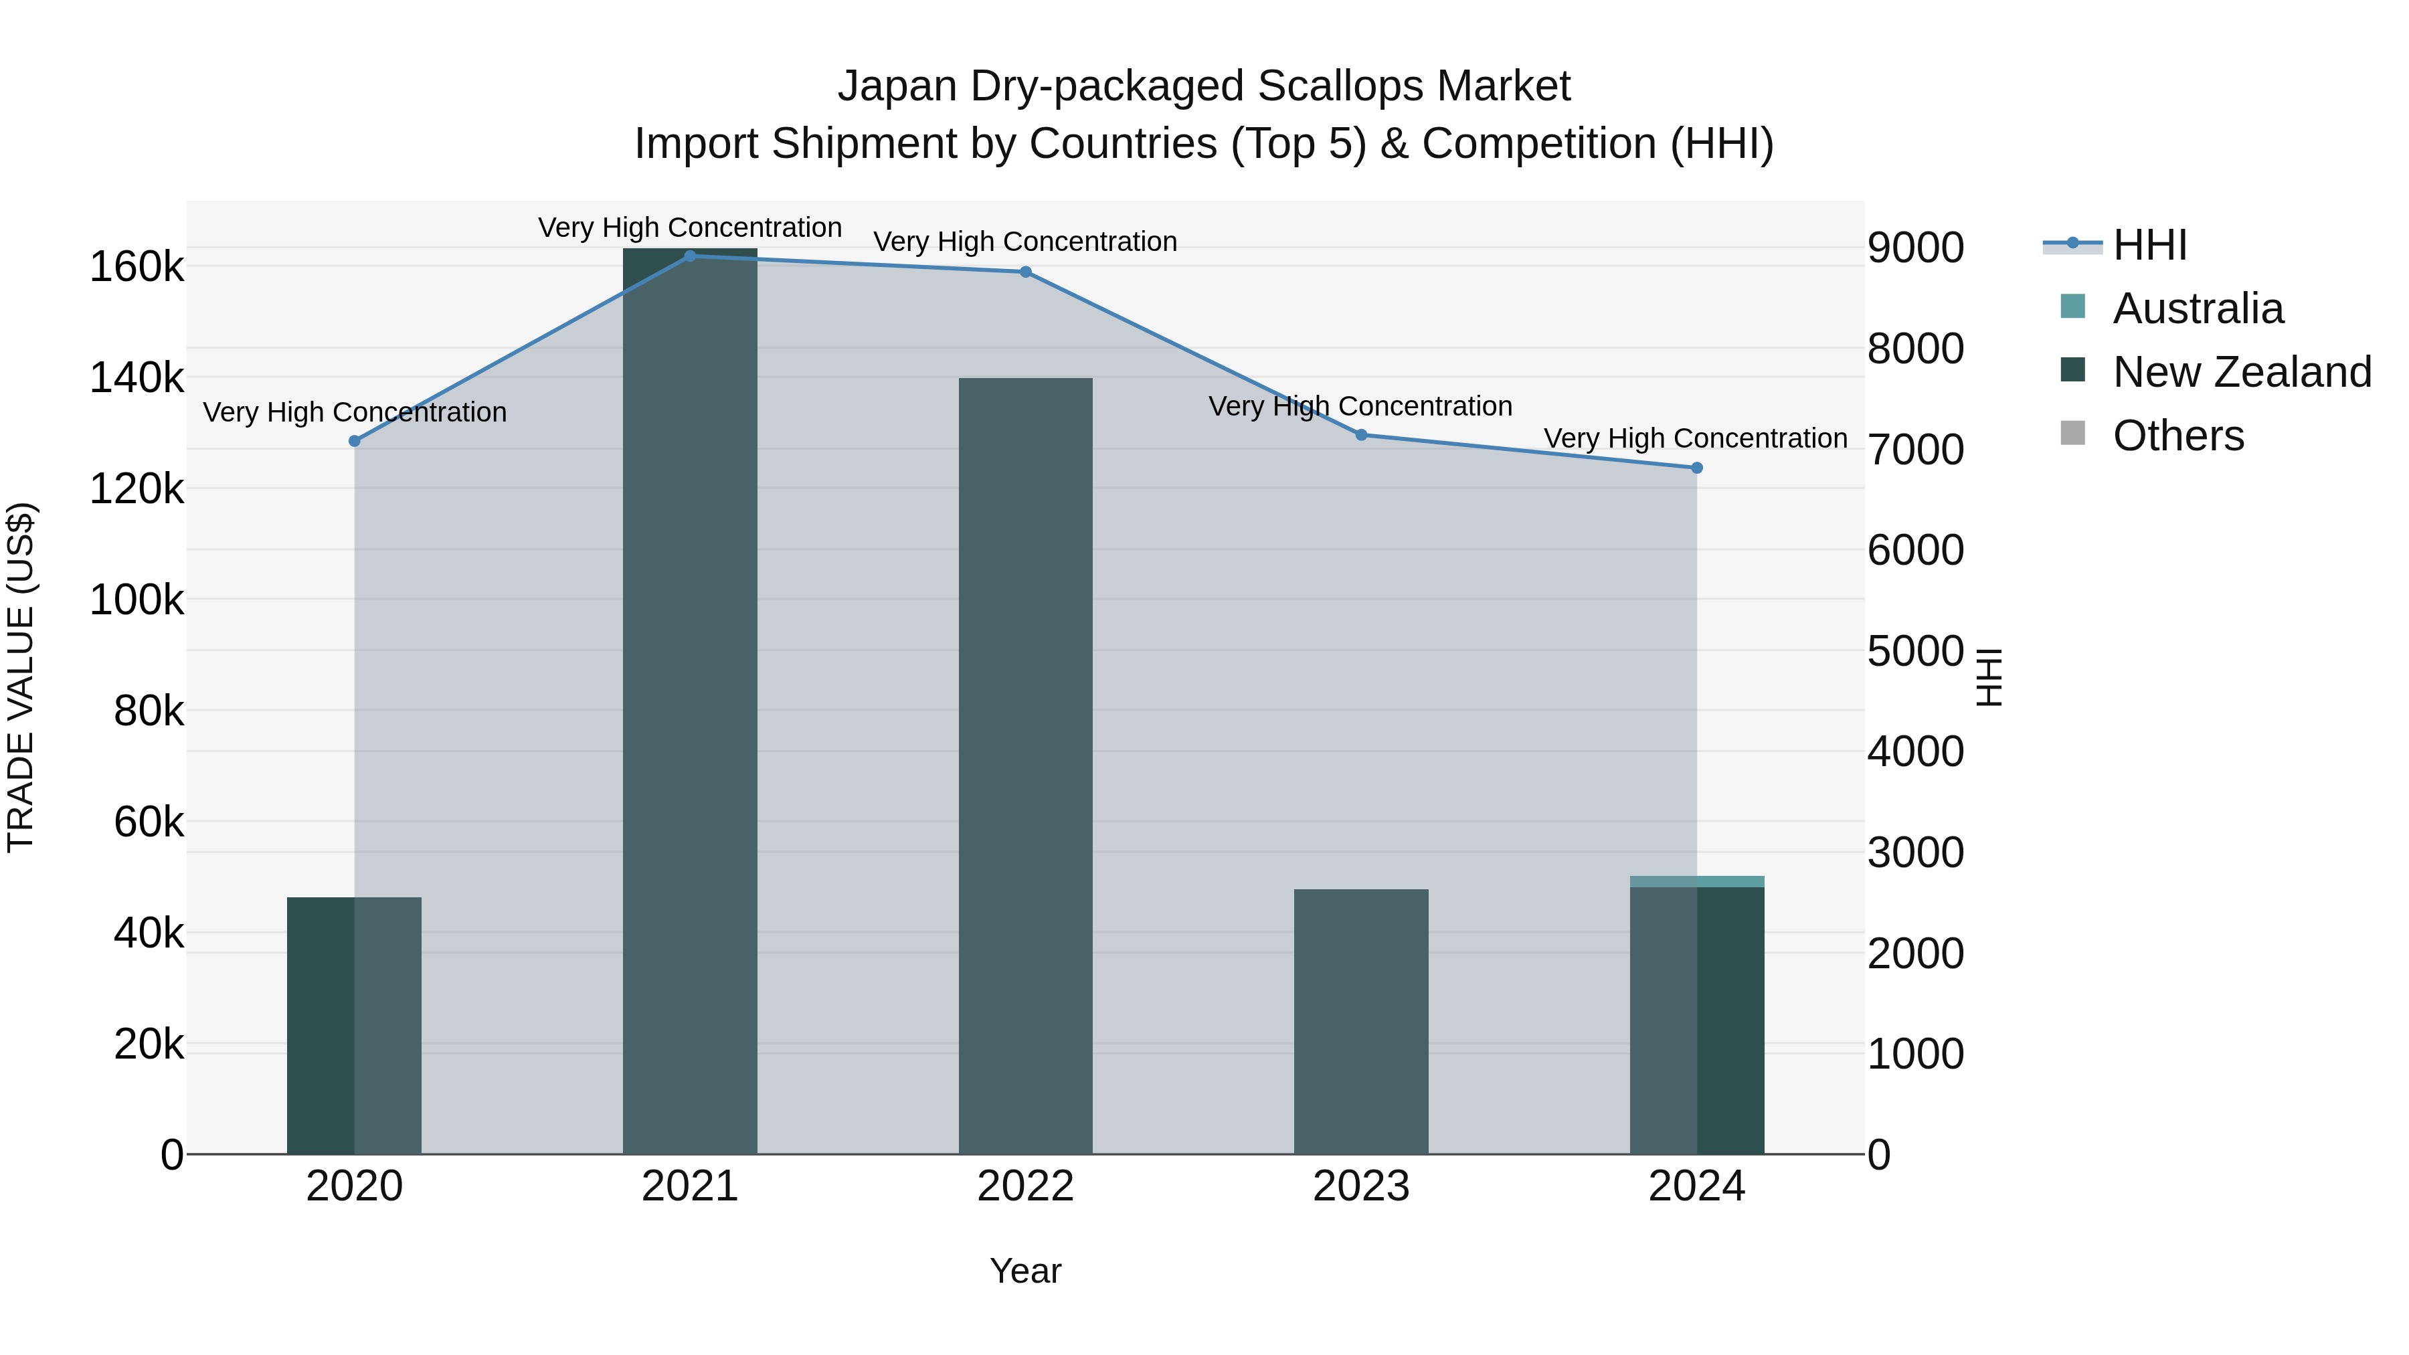Click the 100k left axis tick

click(x=137, y=600)
